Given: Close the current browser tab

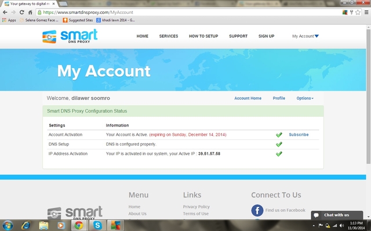Looking at the screenshot, I should [53, 4].
